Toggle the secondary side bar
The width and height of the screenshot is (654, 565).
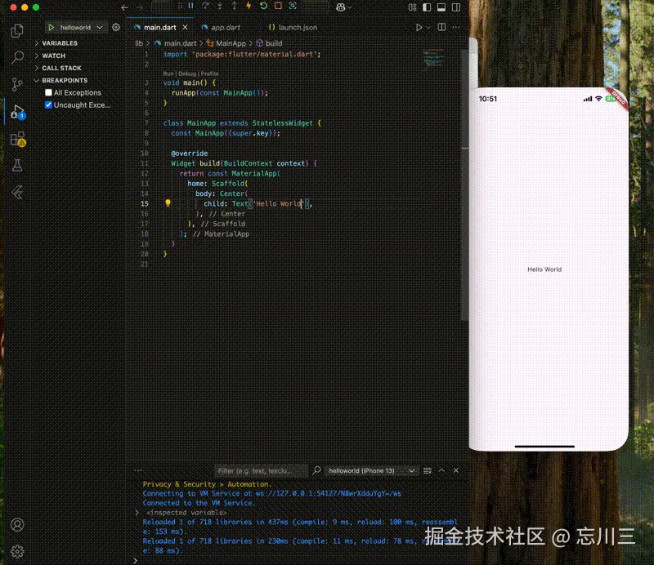(456, 7)
